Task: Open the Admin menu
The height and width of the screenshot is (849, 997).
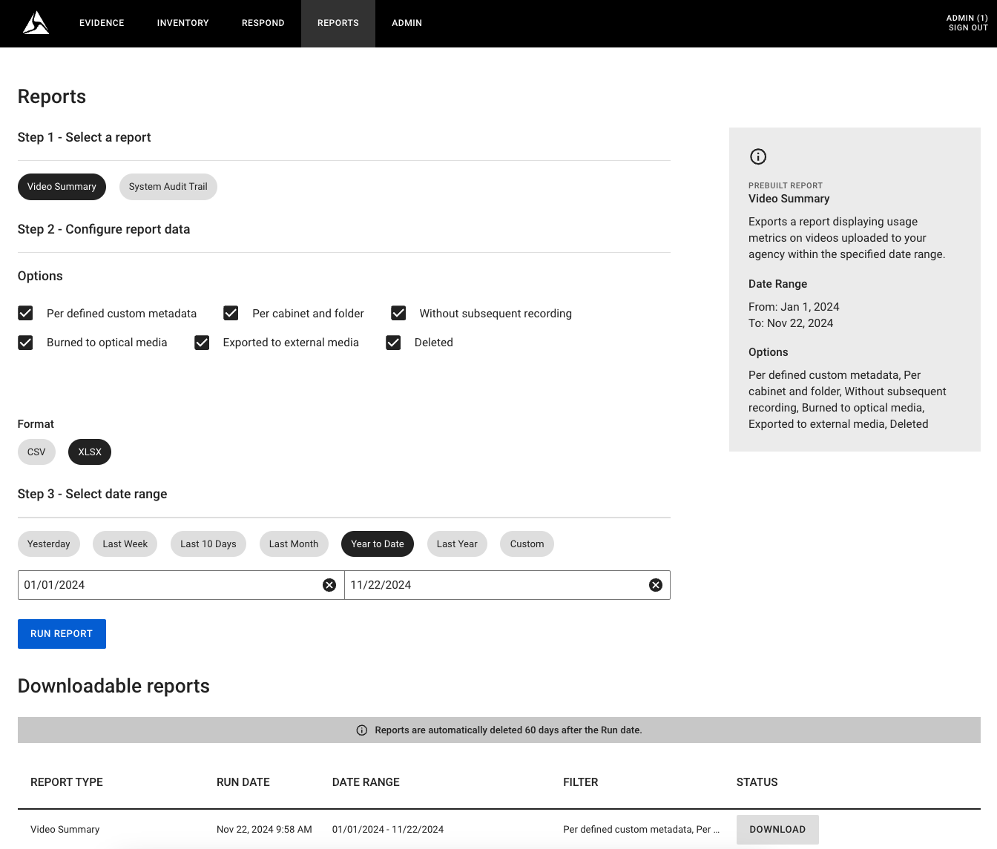Action: 407,23
